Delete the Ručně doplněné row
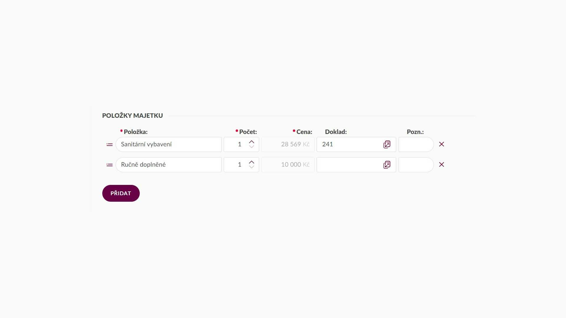This screenshot has width=566, height=318. pos(441,165)
